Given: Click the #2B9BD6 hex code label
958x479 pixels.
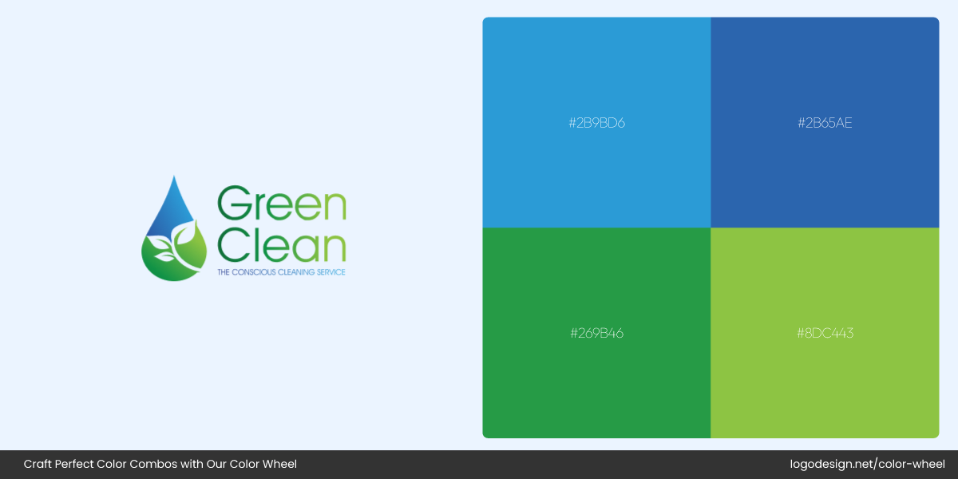Looking at the screenshot, I should pyautogui.click(x=596, y=123).
